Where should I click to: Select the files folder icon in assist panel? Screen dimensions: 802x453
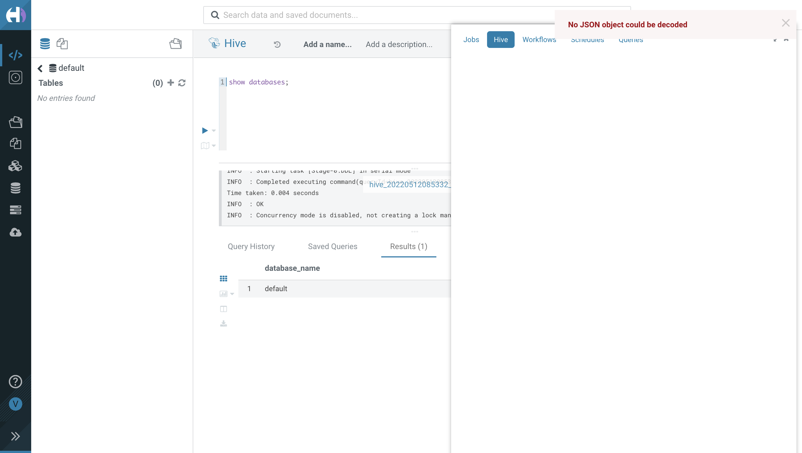click(176, 44)
